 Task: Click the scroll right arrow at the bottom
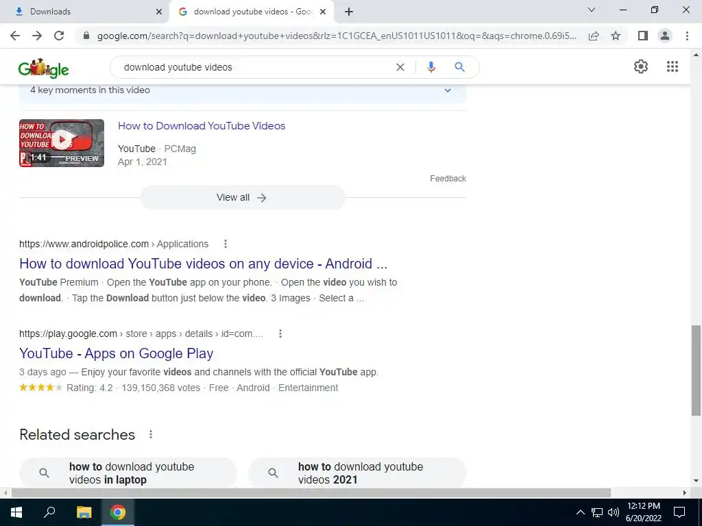click(x=685, y=493)
